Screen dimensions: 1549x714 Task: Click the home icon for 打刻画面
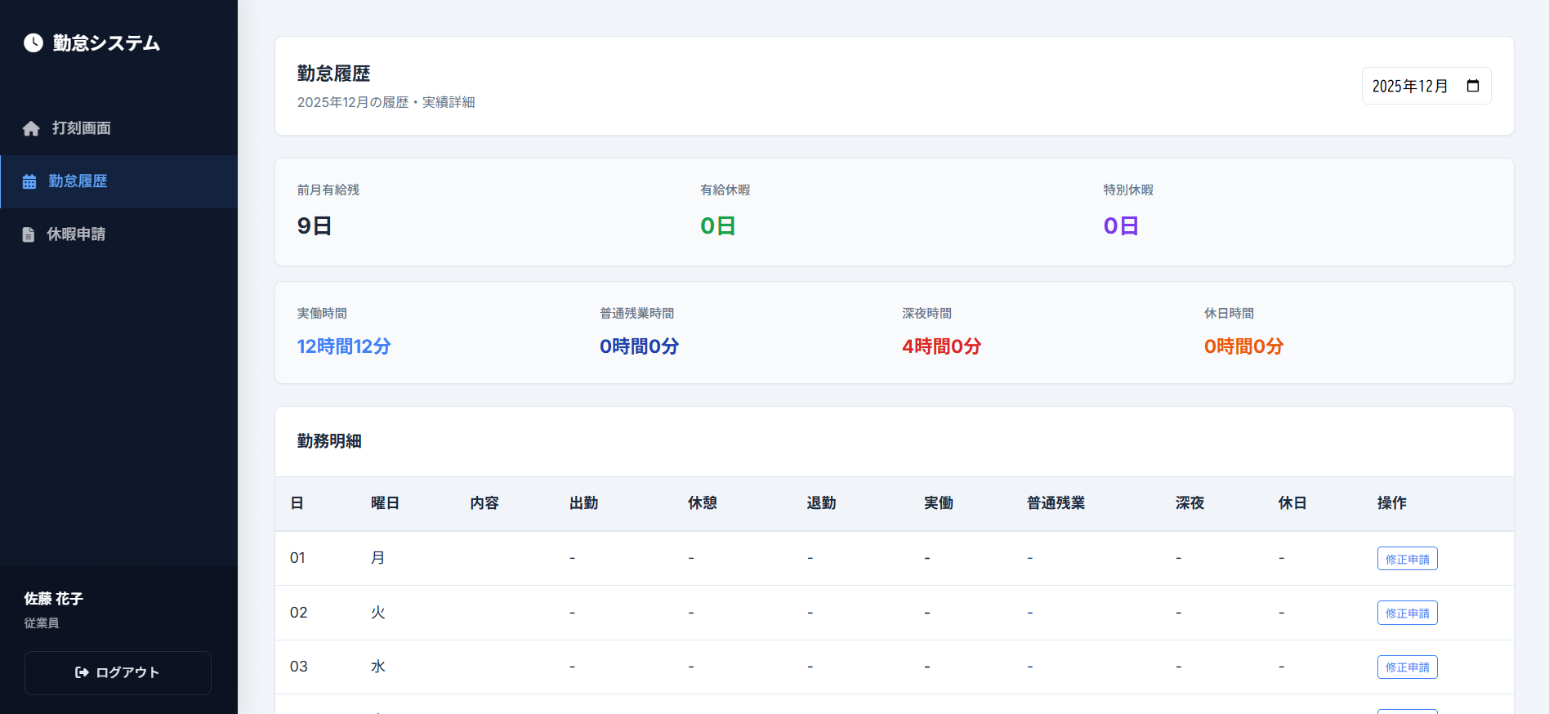coord(31,128)
